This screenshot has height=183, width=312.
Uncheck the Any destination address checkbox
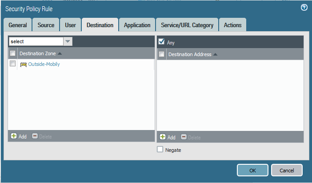click(x=161, y=42)
